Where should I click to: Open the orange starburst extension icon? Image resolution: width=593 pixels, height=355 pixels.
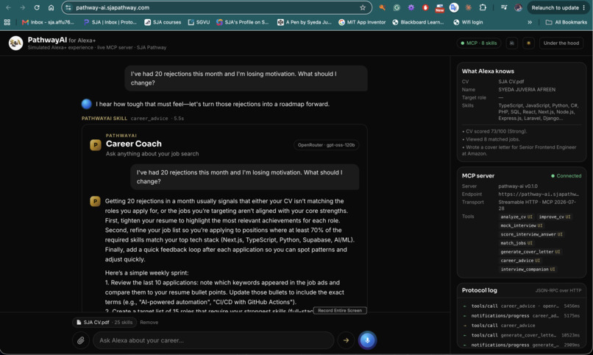pos(468,7)
